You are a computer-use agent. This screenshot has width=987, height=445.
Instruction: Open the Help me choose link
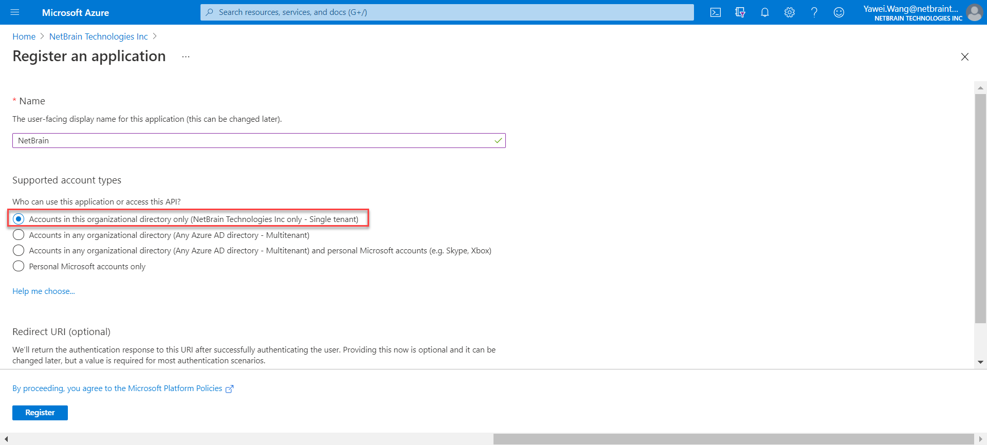point(44,291)
